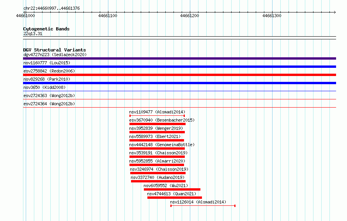The height and width of the screenshot is (221, 347).
Task: Click the thin red nsv1126014 interval line
Action: pyautogui.click(x=203, y=206)
